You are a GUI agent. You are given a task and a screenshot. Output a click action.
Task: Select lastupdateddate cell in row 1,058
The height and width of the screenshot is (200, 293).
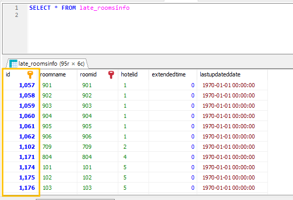[232, 95]
